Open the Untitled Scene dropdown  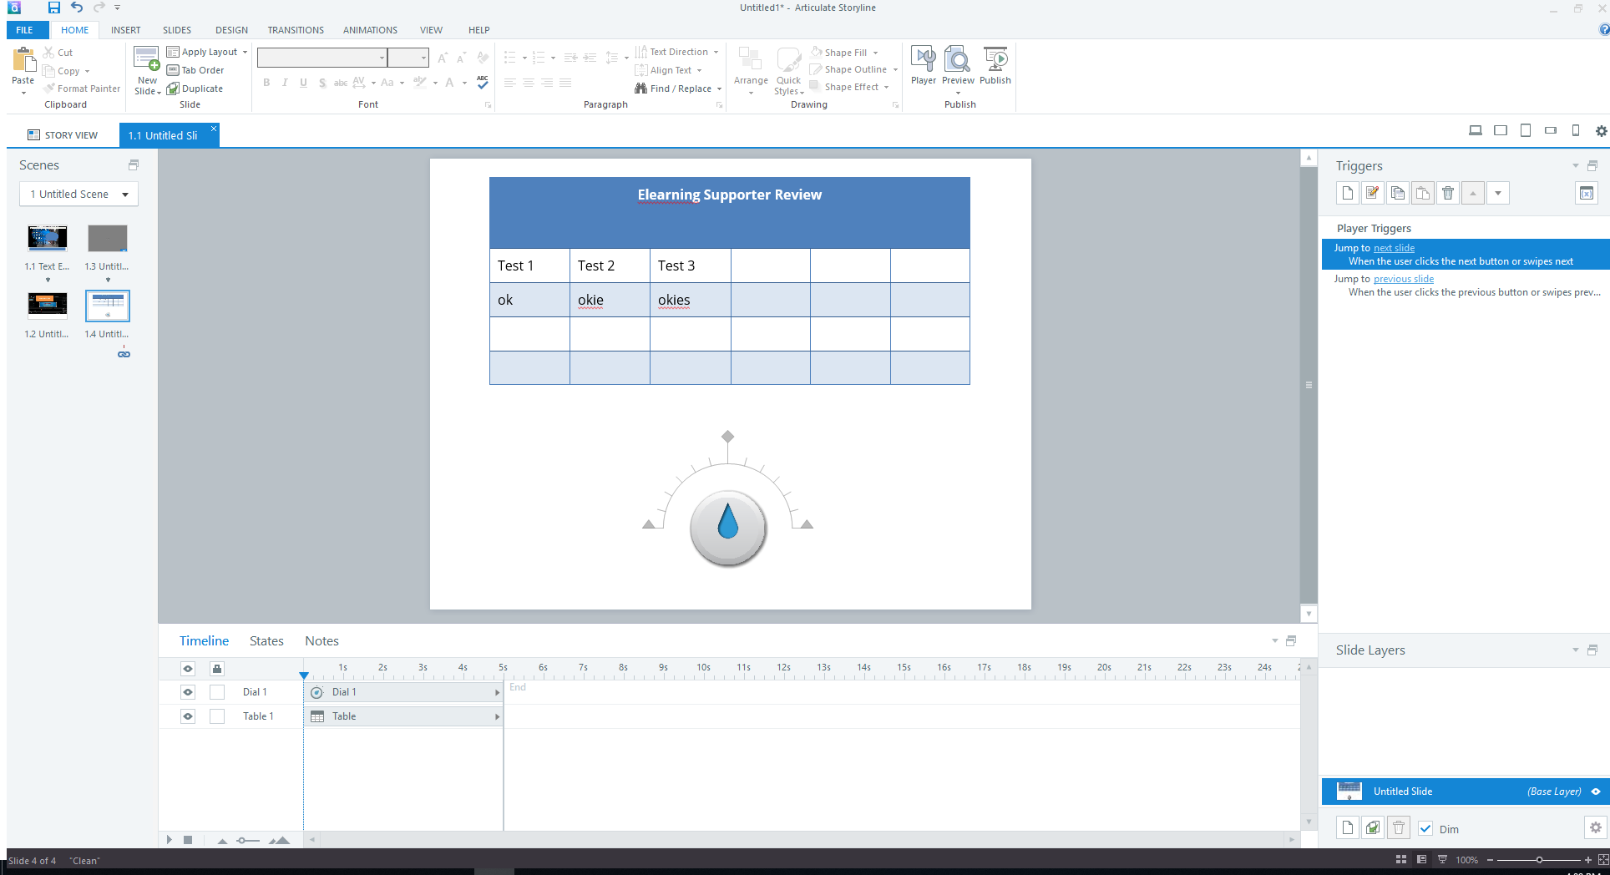pos(124,194)
